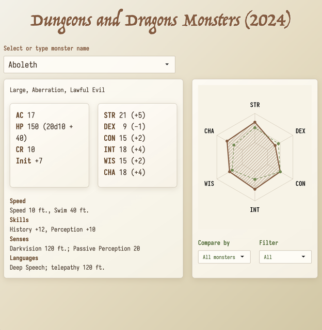Click the 'Compare by' label
This screenshot has height=330, width=322.
pyautogui.click(x=214, y=243)
